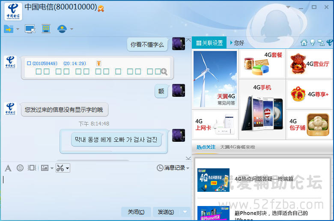Image resolution: width=334 pixels, height=221 pixels.
Task: Zoom the forwarded message with magnifier icon
Action: click(164, 72)
